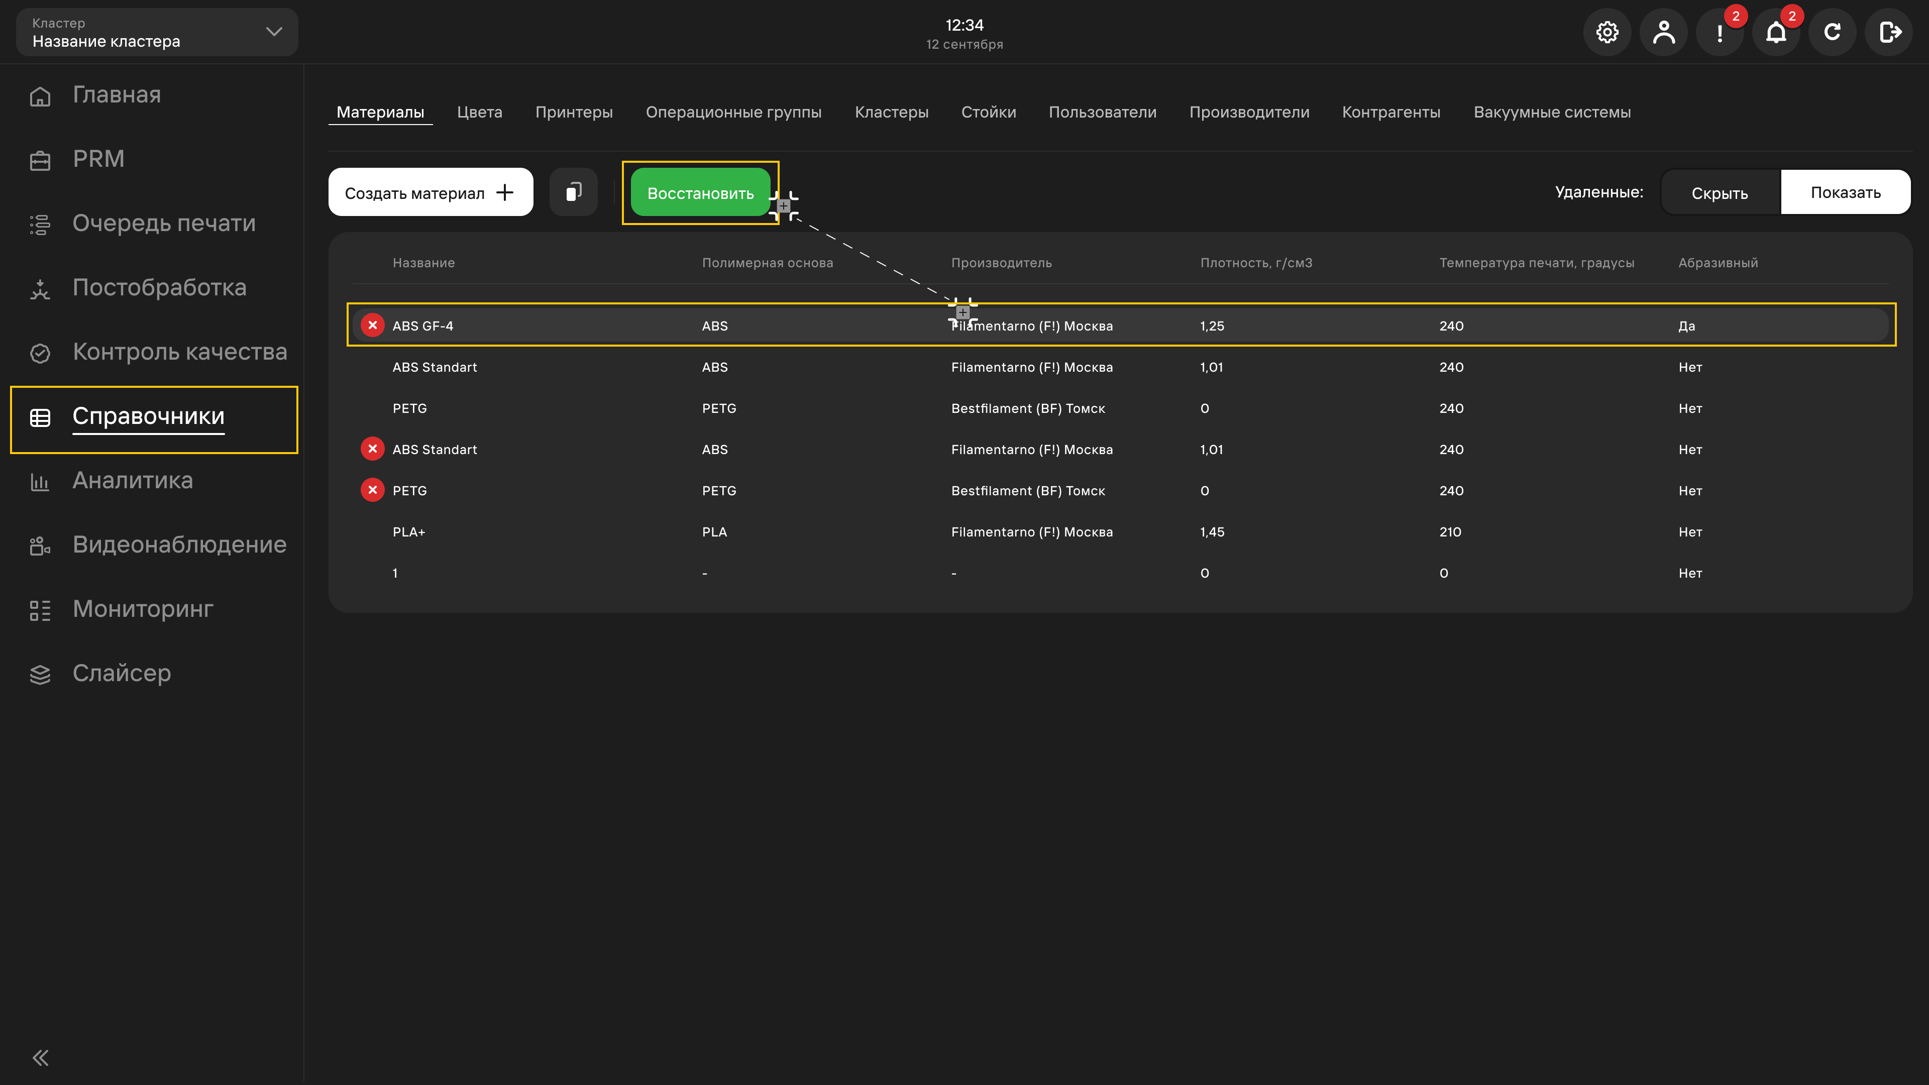Collapse the sidebar with double chevron
The image size is (1929, 1085).
tap(40, 1057)
